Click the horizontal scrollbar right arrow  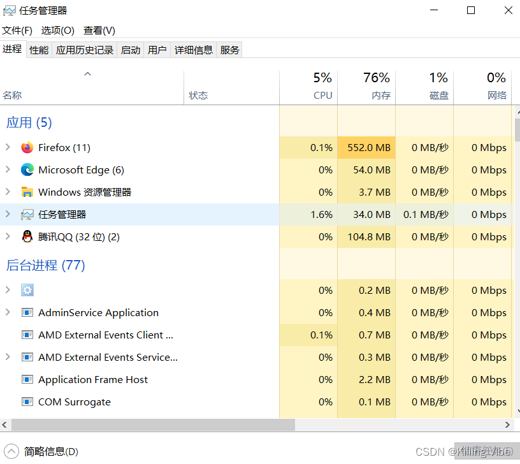pos(507,424)
